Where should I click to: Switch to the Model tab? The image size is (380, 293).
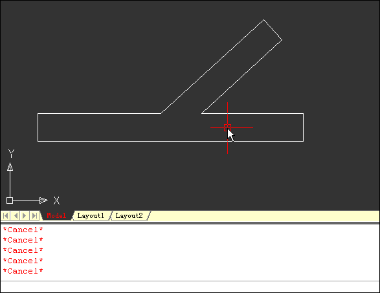tap(56, 215)
